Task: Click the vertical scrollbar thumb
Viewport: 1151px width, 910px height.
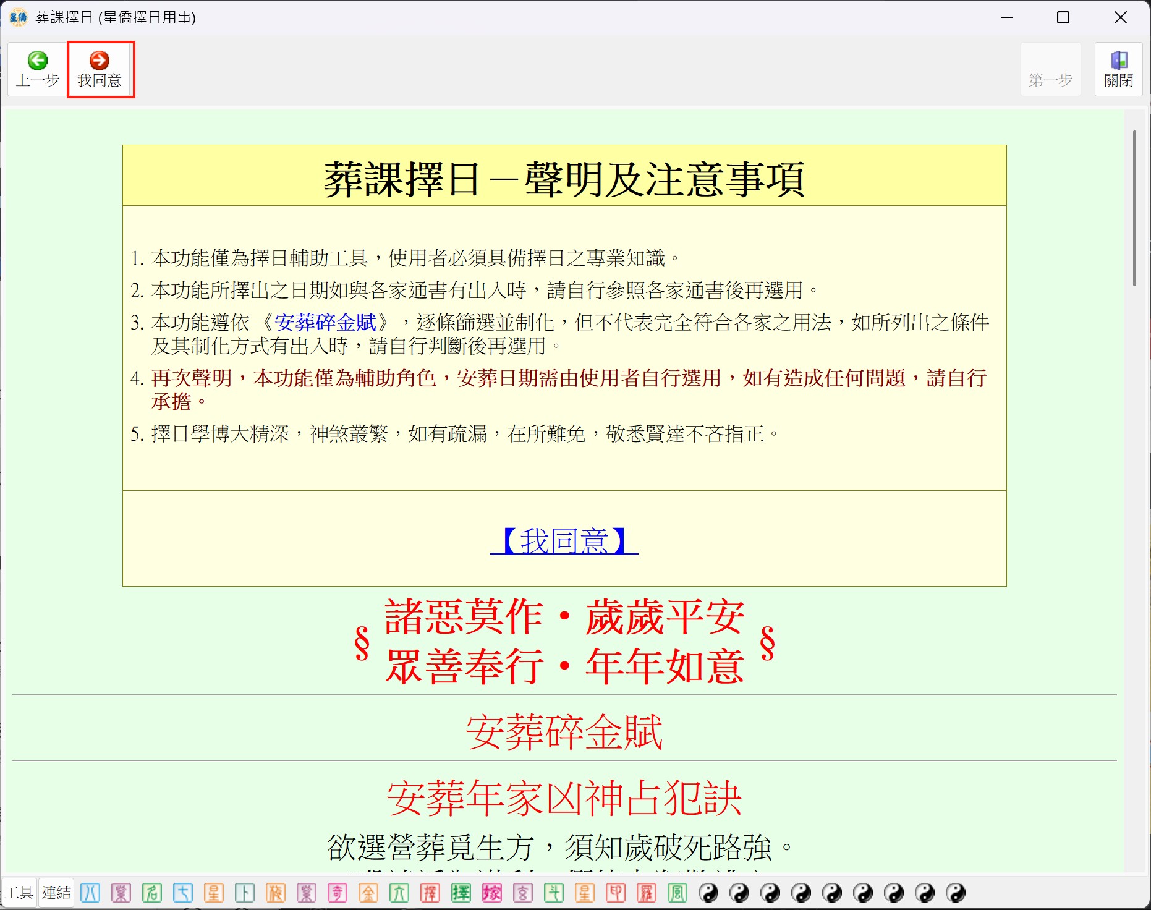Action: pos(1134,208)
